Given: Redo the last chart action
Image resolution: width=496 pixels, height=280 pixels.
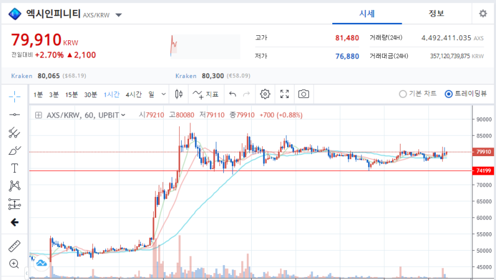Looking at the screenshot, I should [246, 94].
